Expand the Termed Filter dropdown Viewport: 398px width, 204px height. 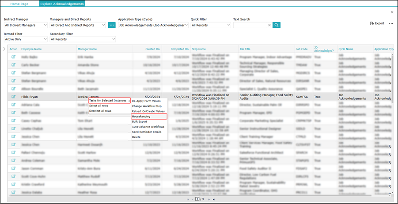coord(26,39)
